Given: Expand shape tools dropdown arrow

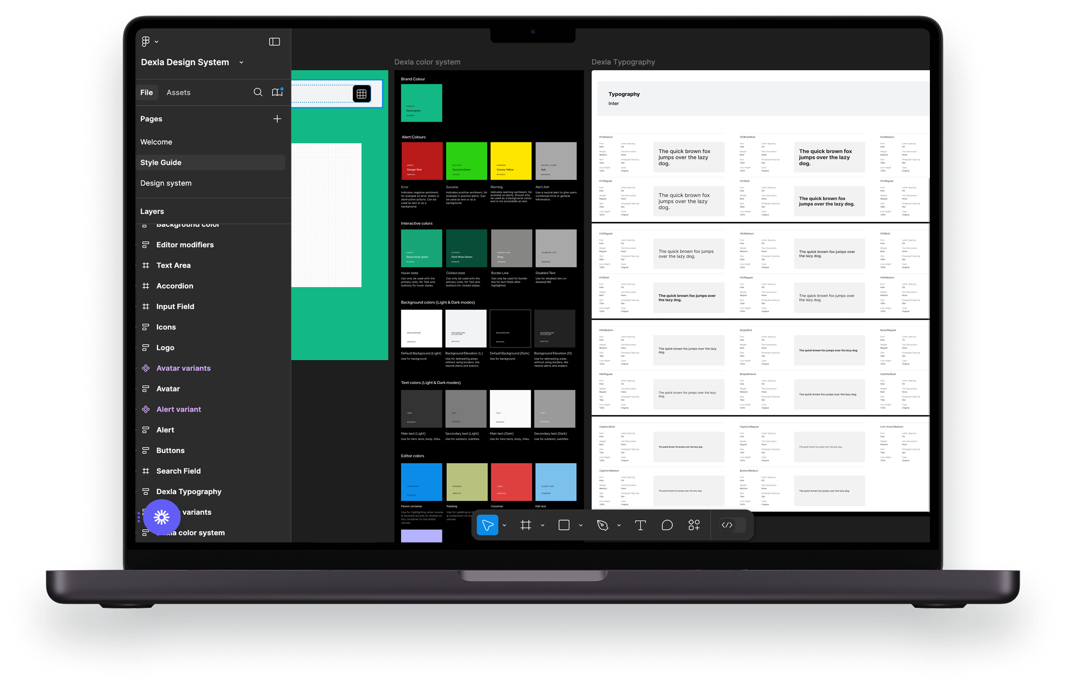Looking at the screenshot, I should coord(581,525).
